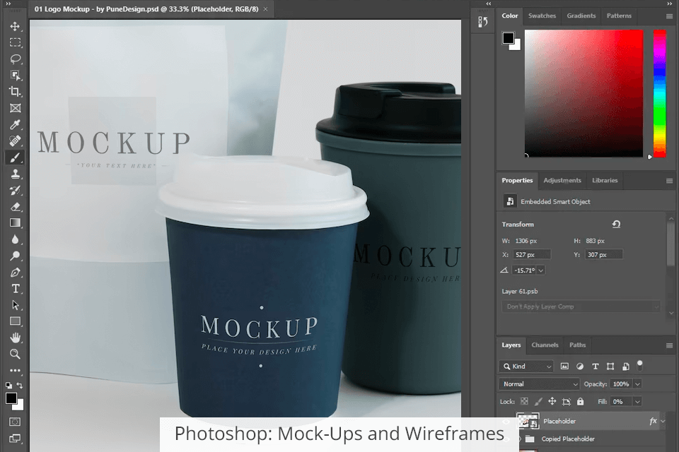
Task: Select the Path Selection tool
Action: (x=15, y=305)
